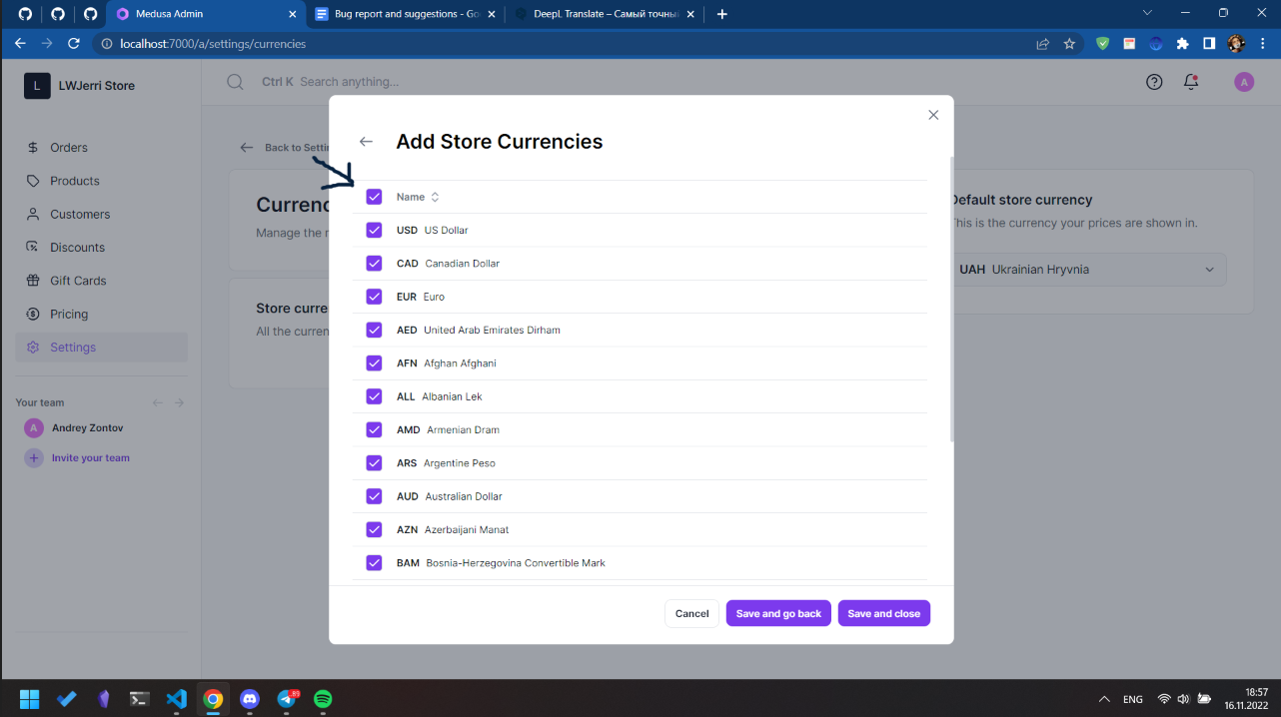
Task: Uncheck the select-all checkbox in the header
Action: (x=374, y=197)
